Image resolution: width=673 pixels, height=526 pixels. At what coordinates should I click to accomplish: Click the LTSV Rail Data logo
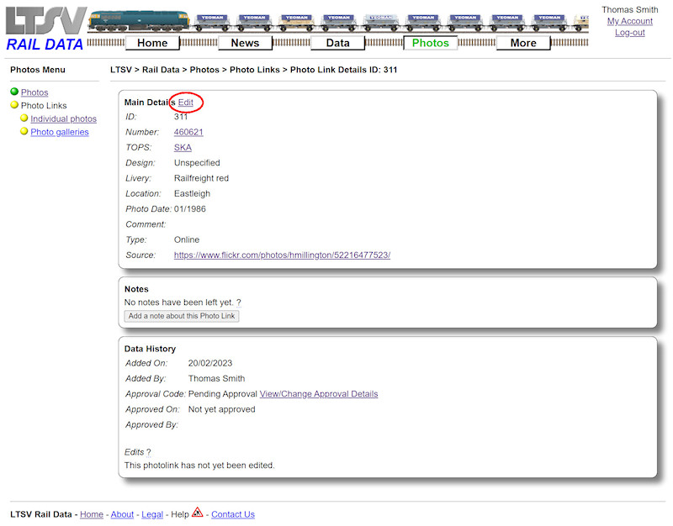pyautogui.click(x=40, y=24)
